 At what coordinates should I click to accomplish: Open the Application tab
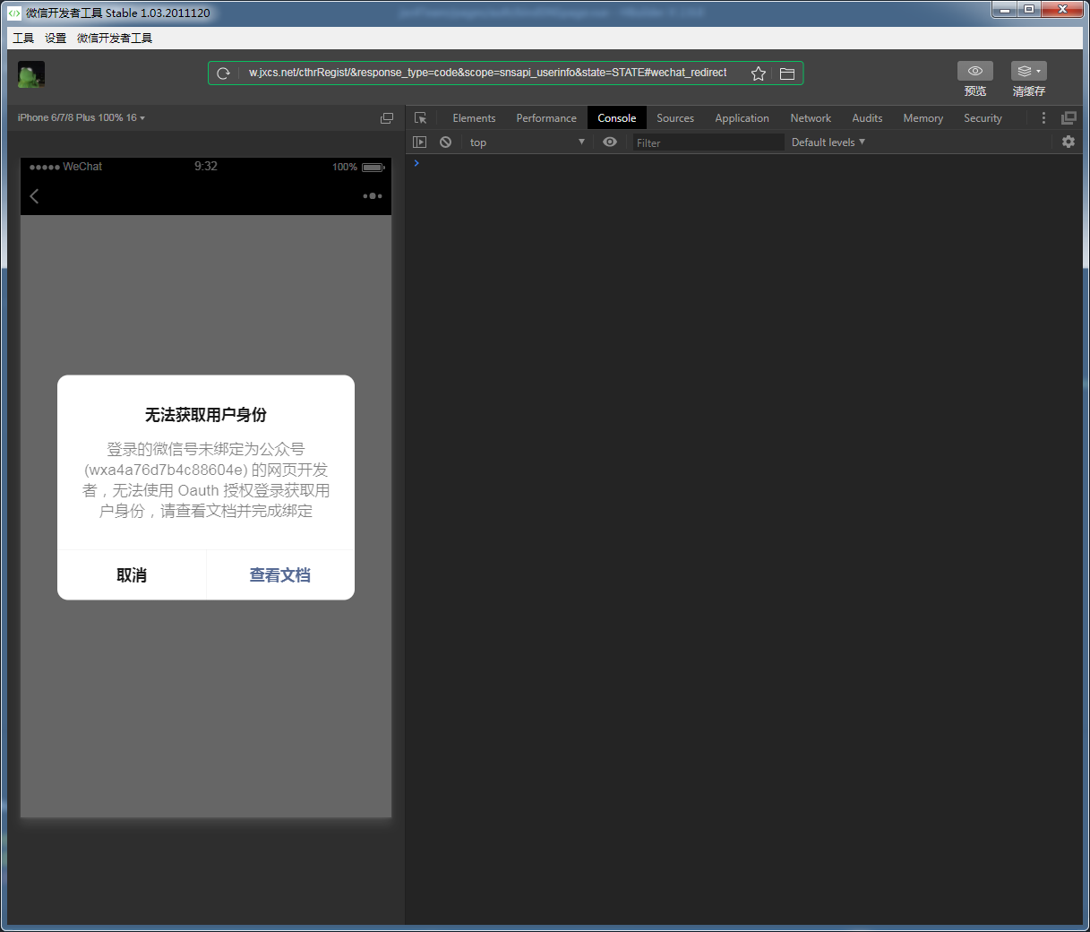click(742, 118)
